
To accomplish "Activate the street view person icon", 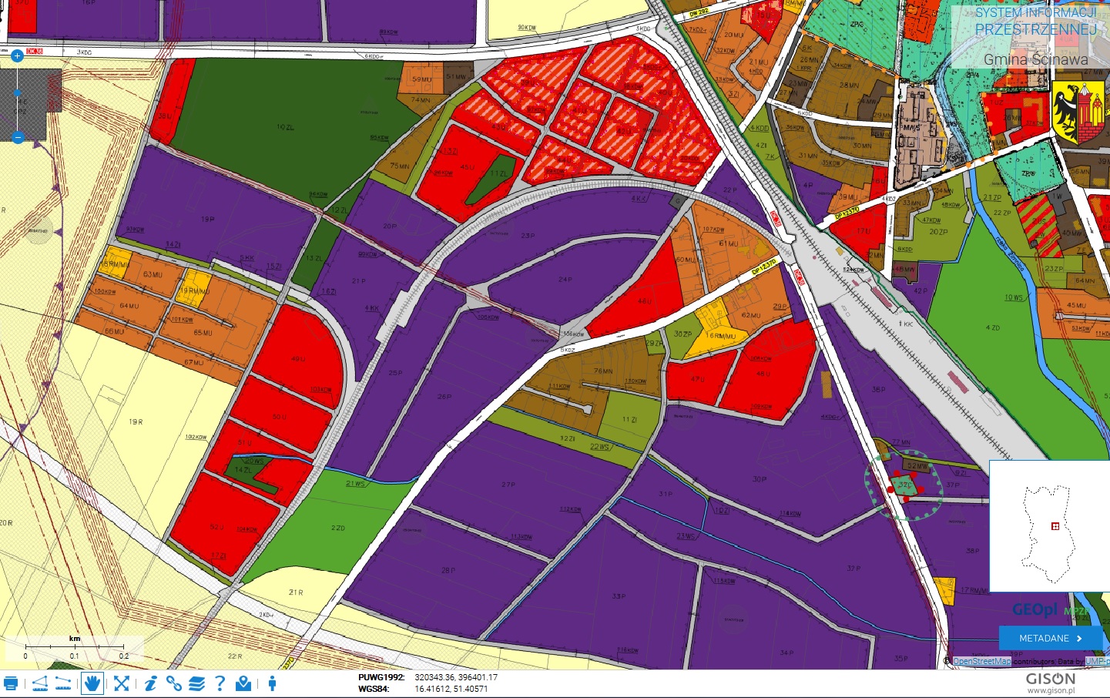I will pyautogui.click(x=272, y=683).
